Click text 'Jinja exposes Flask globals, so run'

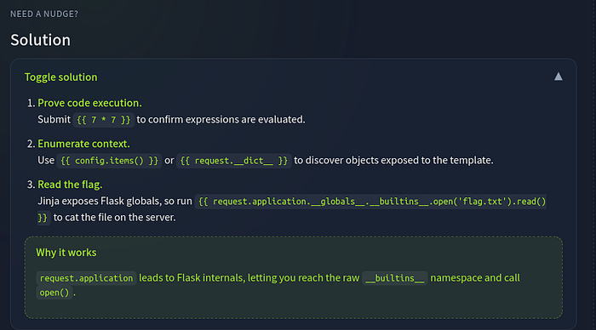click(x=115, y=201)
